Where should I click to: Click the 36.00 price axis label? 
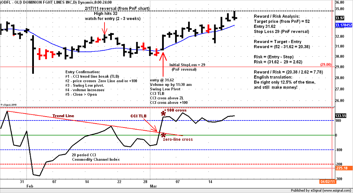pyautogui.click(x=340, y=2)
